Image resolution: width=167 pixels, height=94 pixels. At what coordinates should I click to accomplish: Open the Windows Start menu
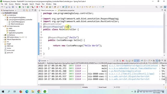pyautogui.click(x=3, y=91)
